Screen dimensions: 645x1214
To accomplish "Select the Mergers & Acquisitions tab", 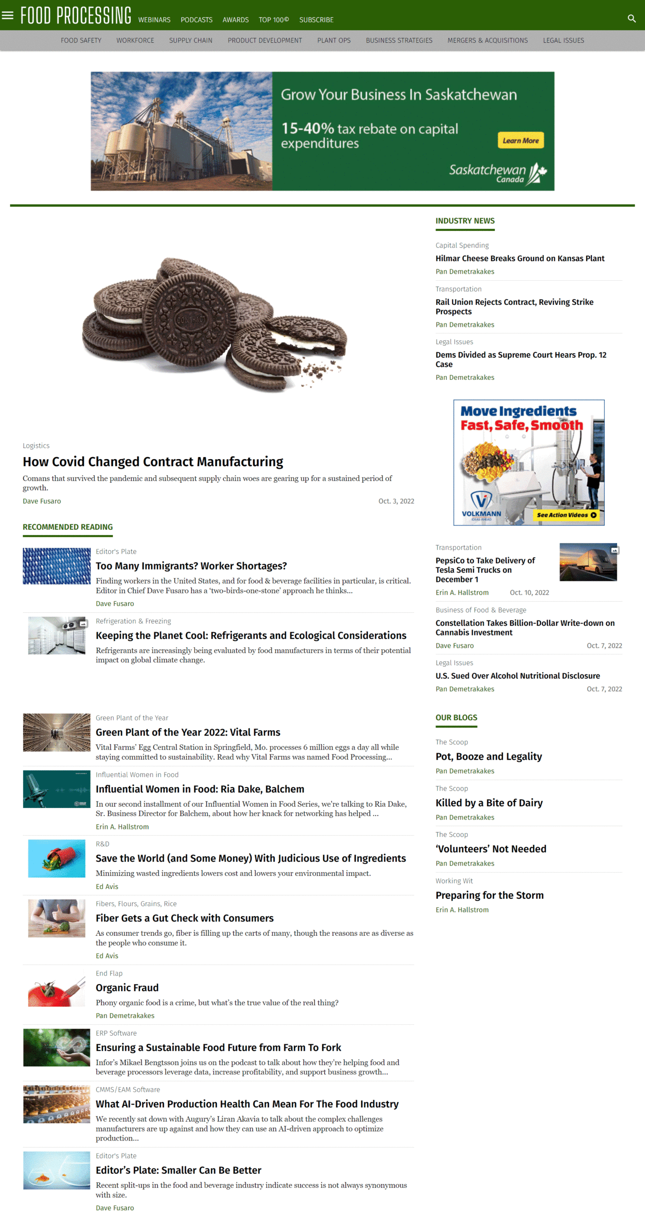I will pyautogui.click(x=487, y=40).
